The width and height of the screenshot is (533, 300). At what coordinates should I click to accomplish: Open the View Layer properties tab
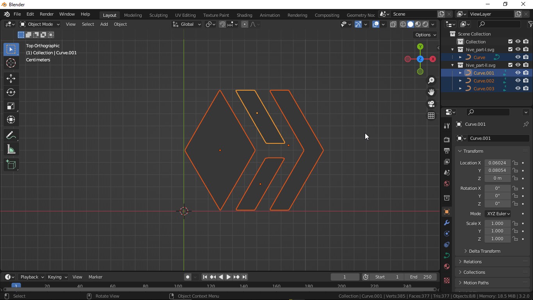(x=447, y=161)
